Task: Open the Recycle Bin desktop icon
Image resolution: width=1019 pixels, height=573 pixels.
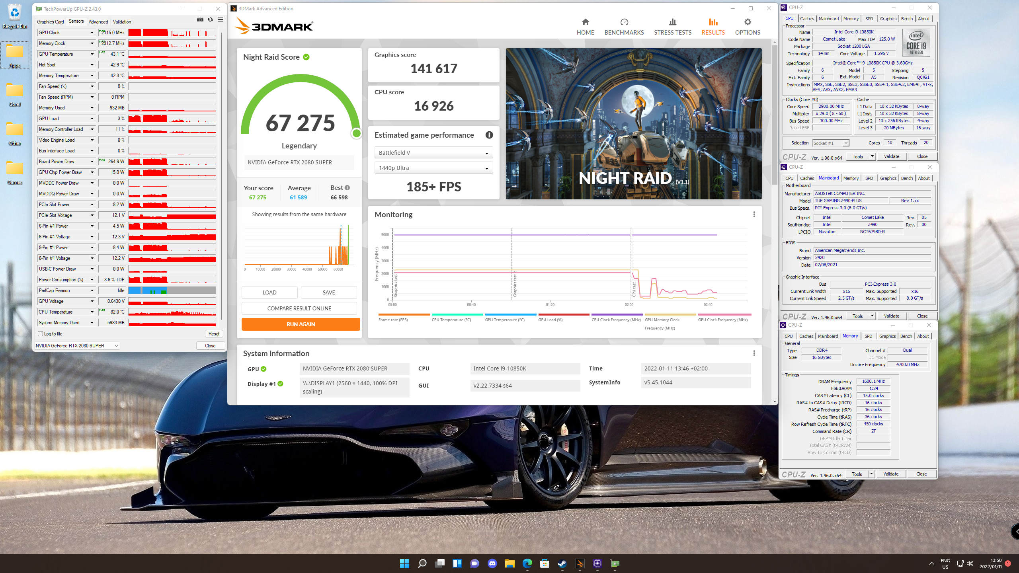Action: tap(14, 16)
